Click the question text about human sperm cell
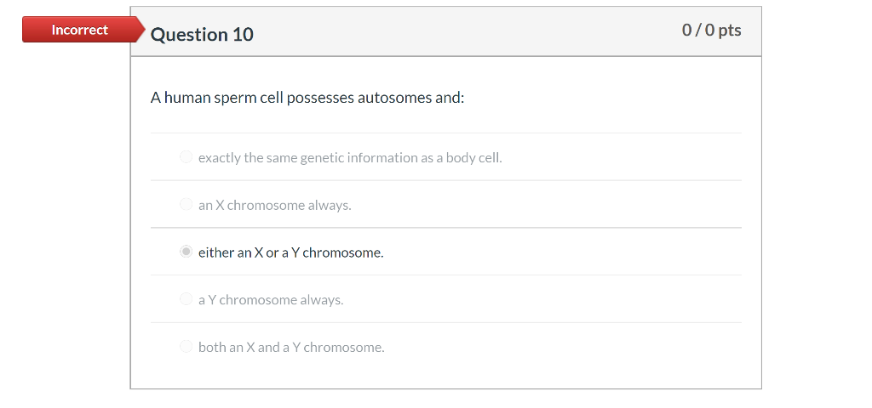 pos(307,98)
